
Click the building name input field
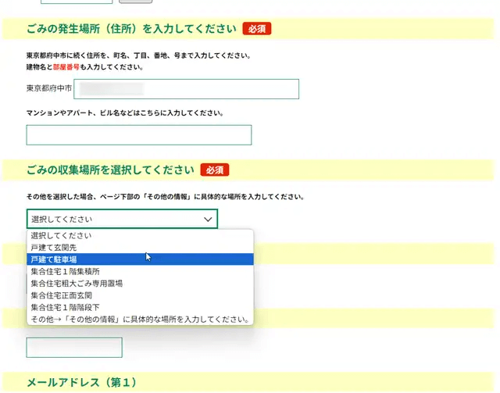[139, 135]
